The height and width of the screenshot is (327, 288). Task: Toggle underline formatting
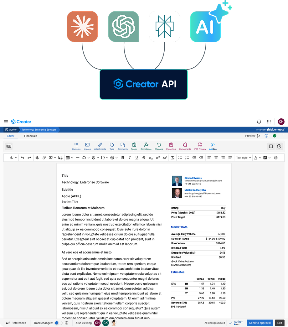click(137, 158)
